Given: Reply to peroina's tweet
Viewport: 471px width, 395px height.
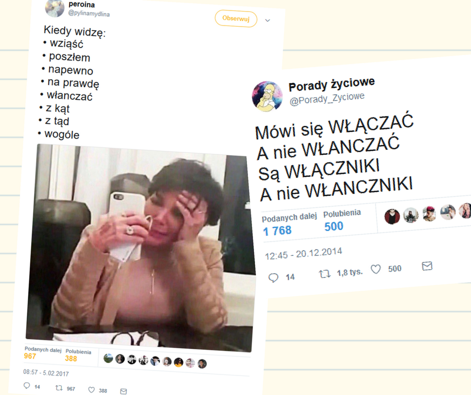Looking at the screenshot, I should (x=27, y=385).
